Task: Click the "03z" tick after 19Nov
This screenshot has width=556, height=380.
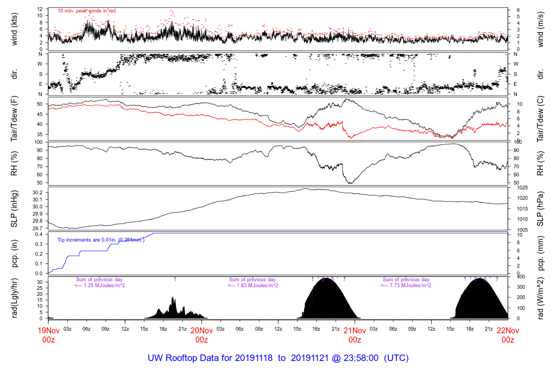Action: pos(67,329)
